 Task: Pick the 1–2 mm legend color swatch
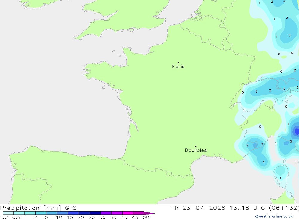coord(30,213)
